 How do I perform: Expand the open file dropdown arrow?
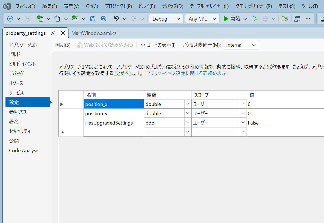point(66,19)
